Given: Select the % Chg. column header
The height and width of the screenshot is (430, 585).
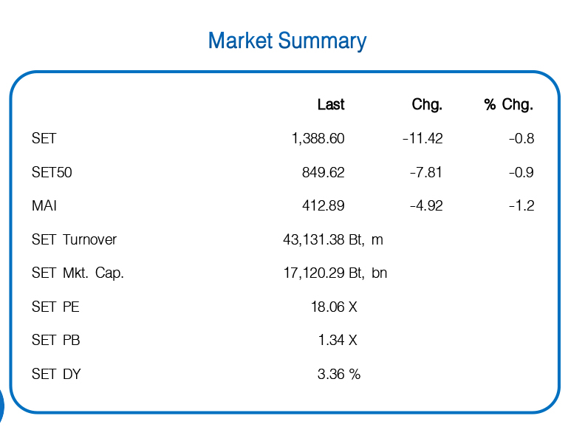Looking at the screenshot, I should [509, 105].
